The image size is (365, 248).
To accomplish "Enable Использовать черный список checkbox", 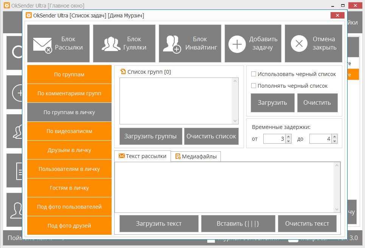I will click(254, 74).
